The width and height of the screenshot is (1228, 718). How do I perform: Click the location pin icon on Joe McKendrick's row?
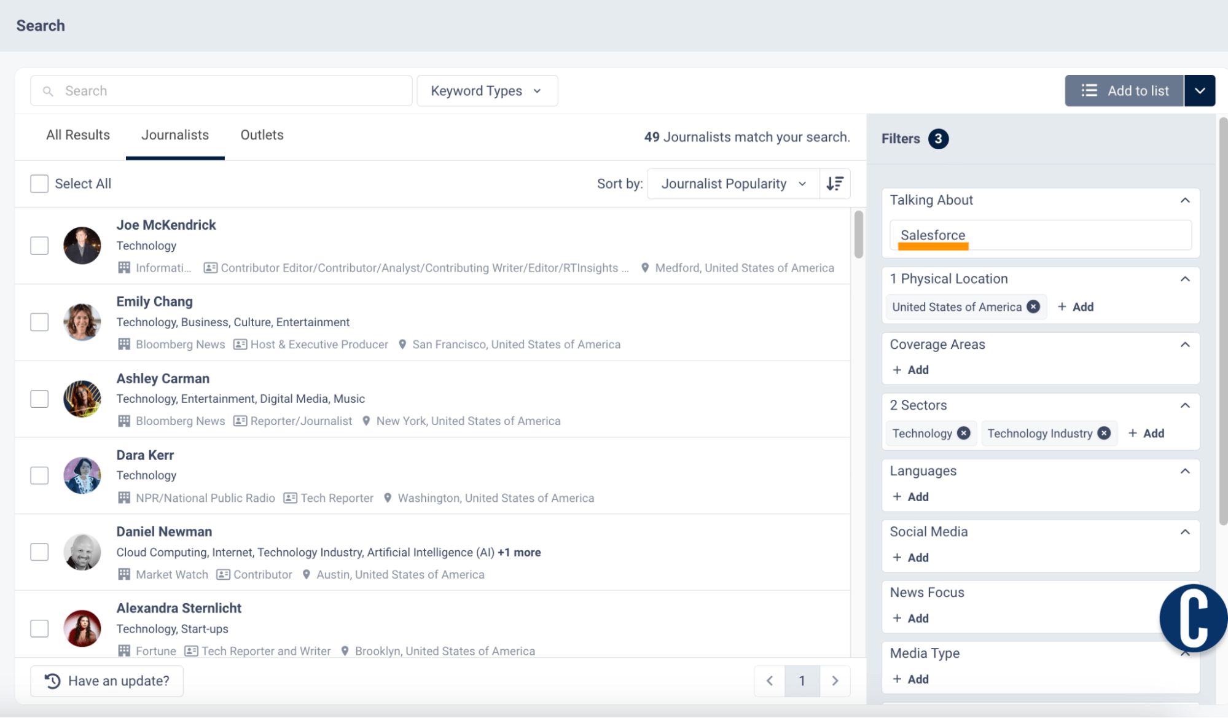(645, 268)
